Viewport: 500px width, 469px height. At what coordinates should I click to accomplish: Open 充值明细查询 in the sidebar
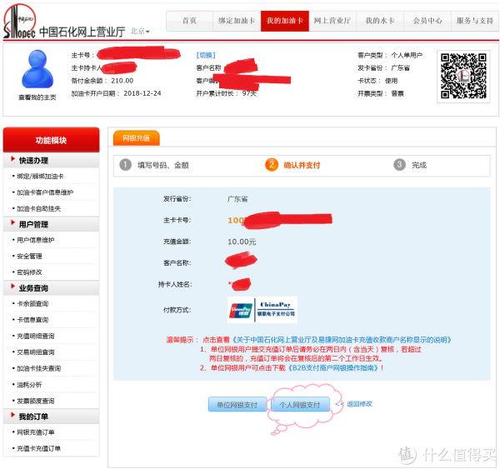click(x=35, y=336)
